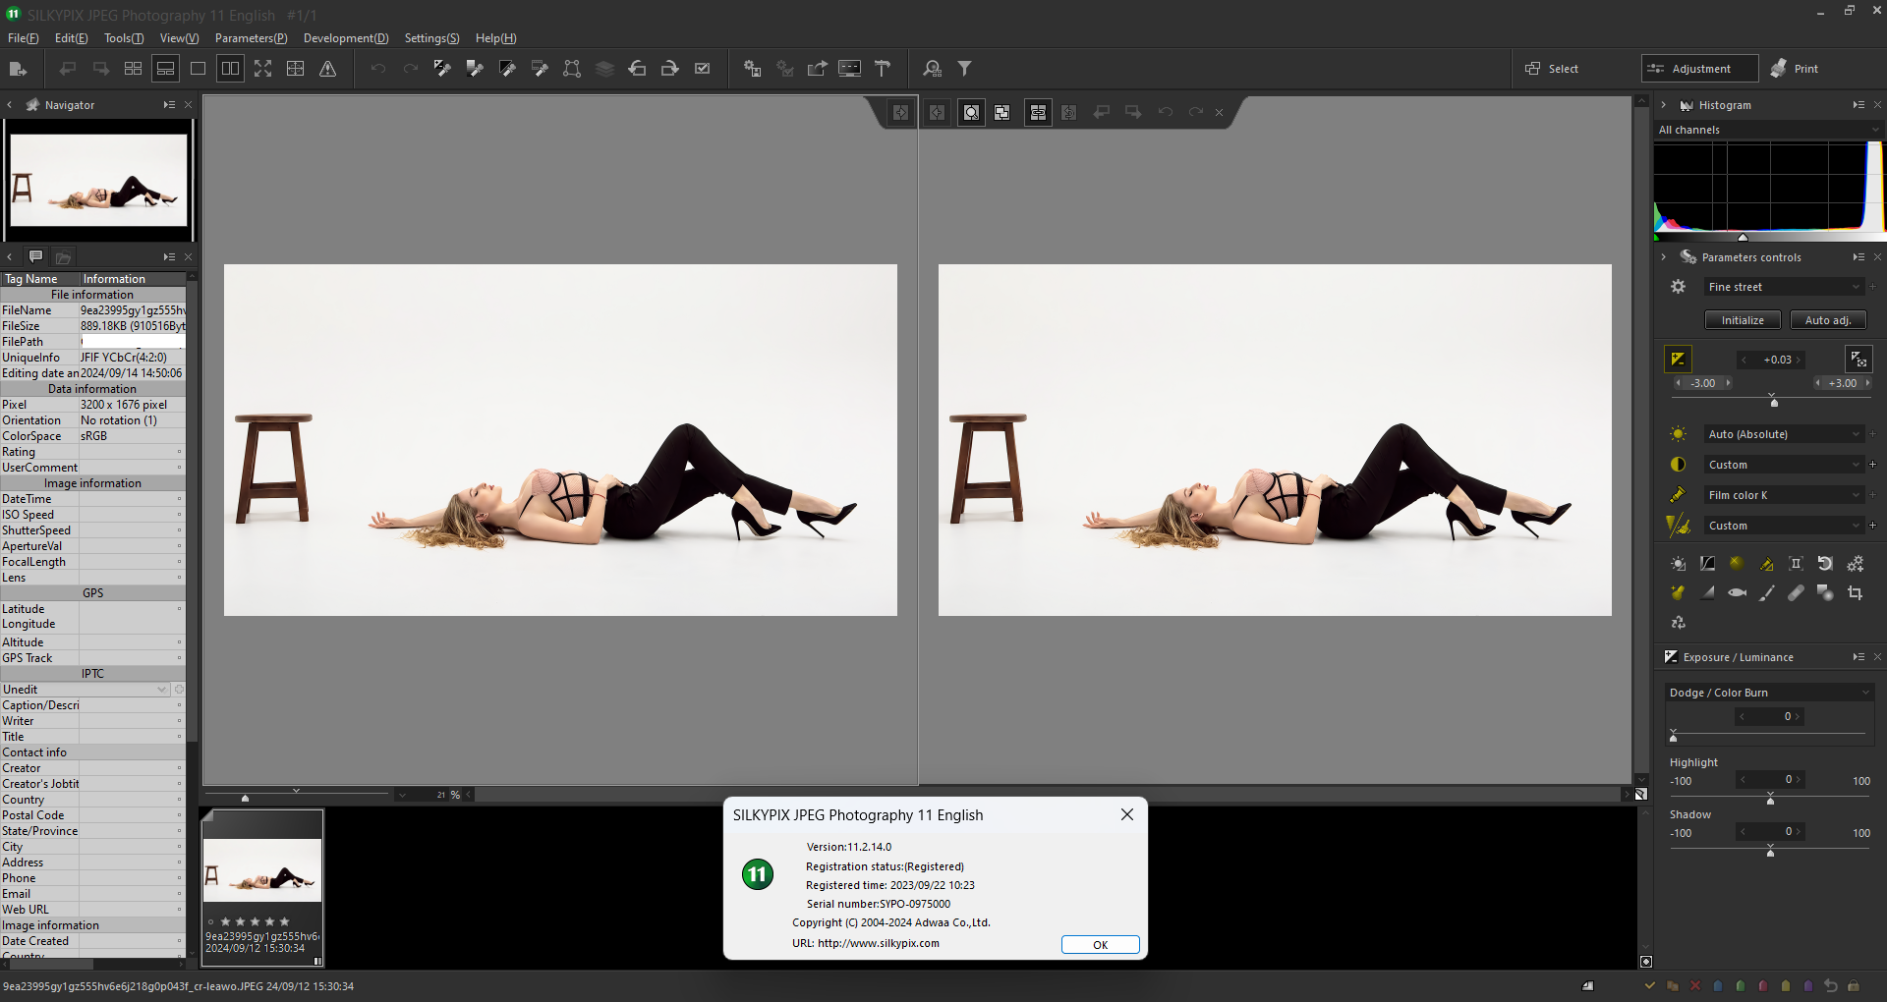The width and height of the screenshot is (1887, 1002).
Task: Click the Highlight slider handle
Action: (x=1770, y=800)
